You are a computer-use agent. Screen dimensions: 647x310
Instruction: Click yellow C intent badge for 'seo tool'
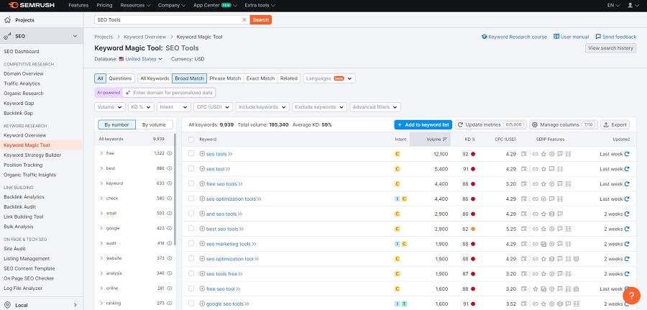click(x=398, y=169)
